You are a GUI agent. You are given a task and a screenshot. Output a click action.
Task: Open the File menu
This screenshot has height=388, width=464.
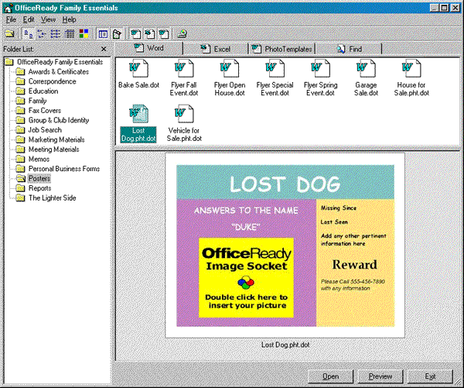click(11, 19)
